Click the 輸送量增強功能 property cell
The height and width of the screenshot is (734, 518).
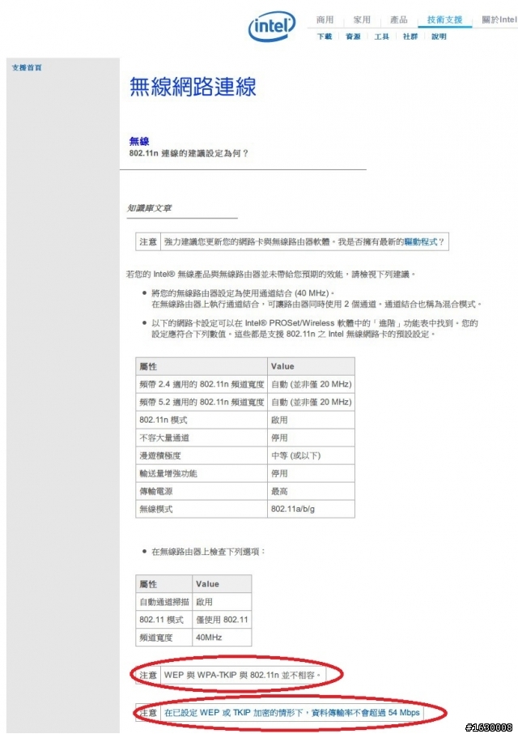click(x=202, y=473)
